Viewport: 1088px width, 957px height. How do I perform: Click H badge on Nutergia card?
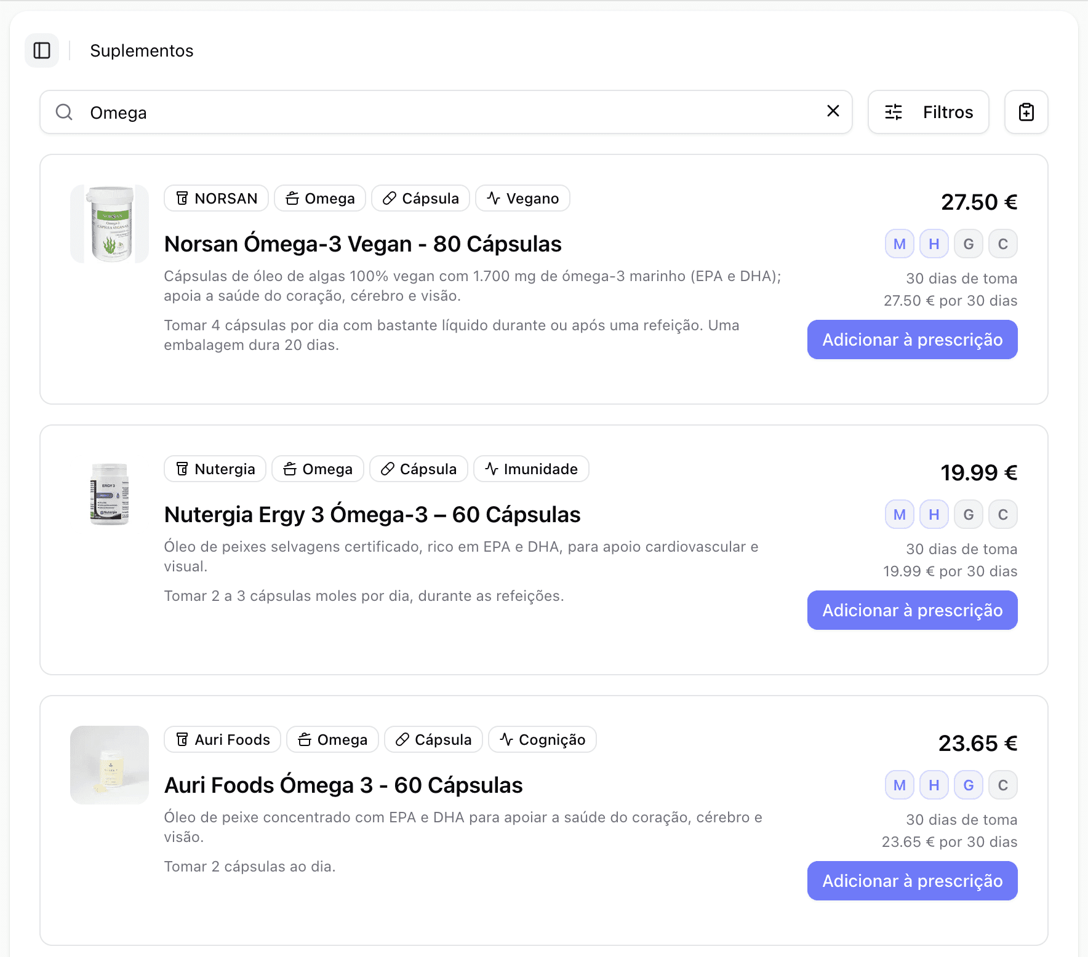click(934, 514)
